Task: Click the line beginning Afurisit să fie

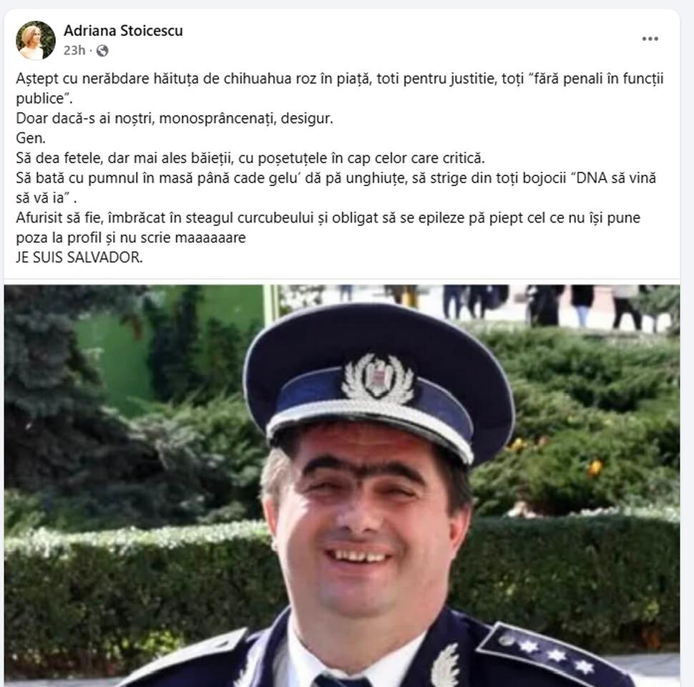Action: [x=328, y=218]
